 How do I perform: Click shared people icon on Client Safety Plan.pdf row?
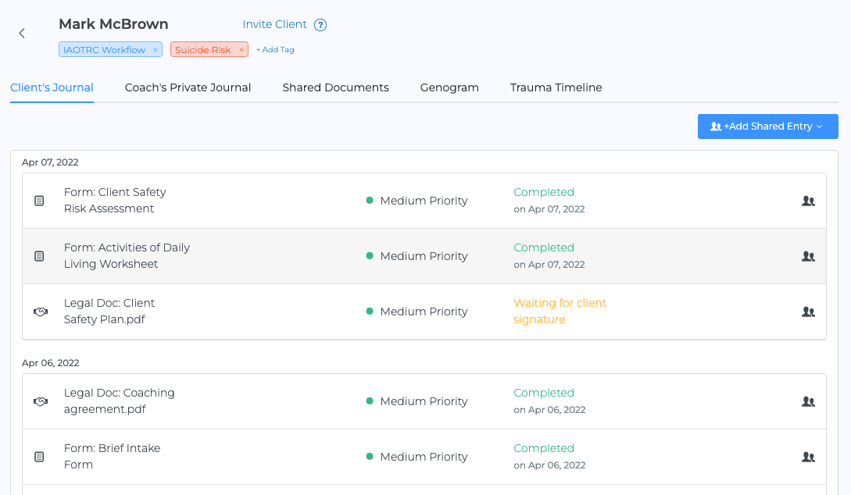coord(808,312)
